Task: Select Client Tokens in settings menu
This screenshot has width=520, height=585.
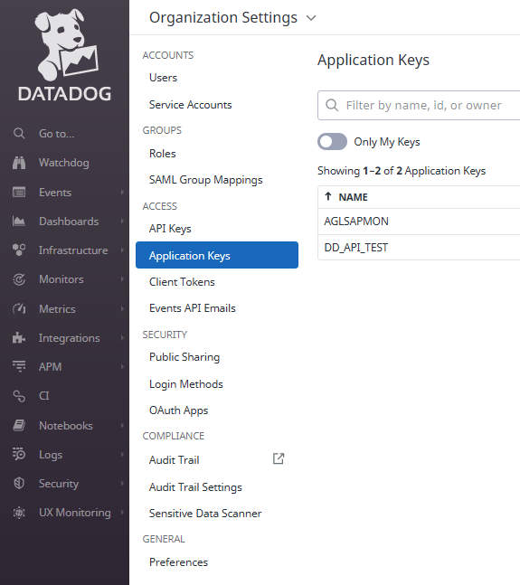Action: coord(182,282)
